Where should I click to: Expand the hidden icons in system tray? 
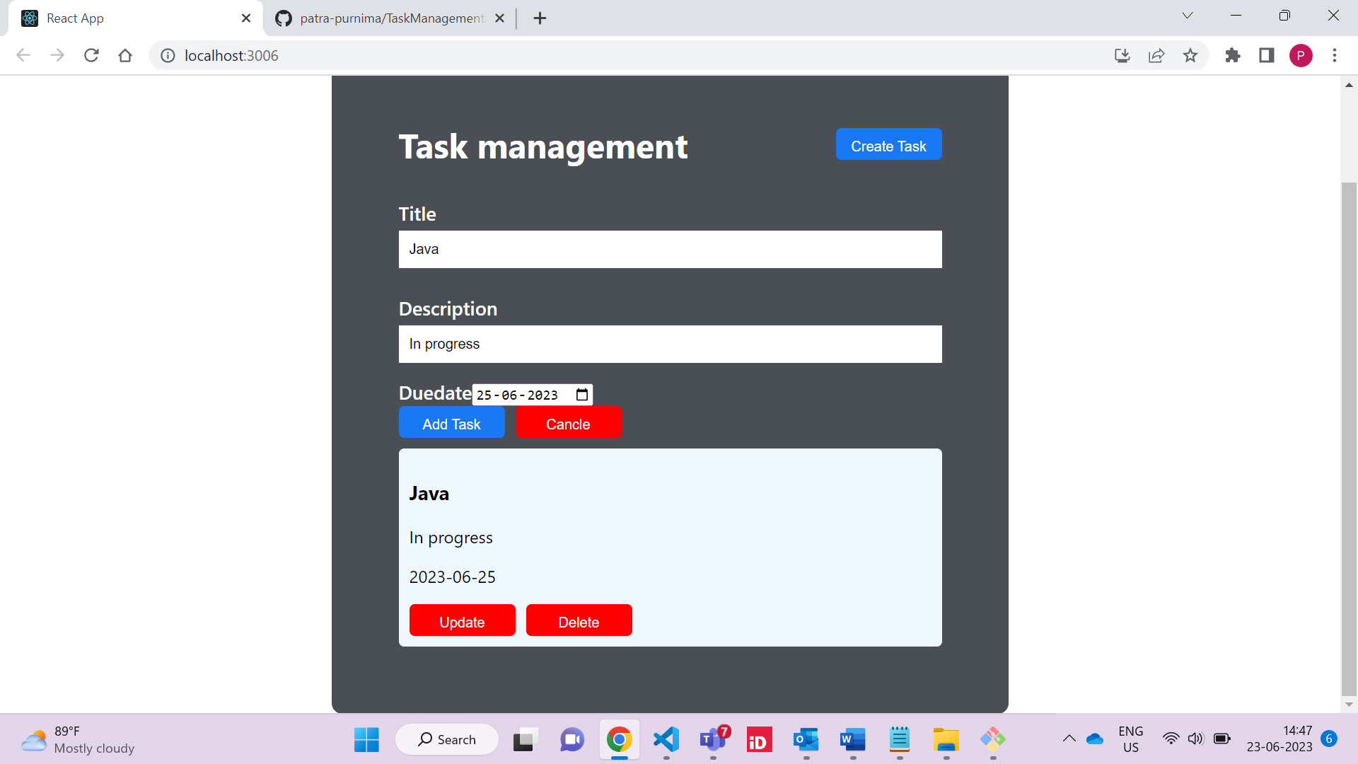tap(1069, 738)
